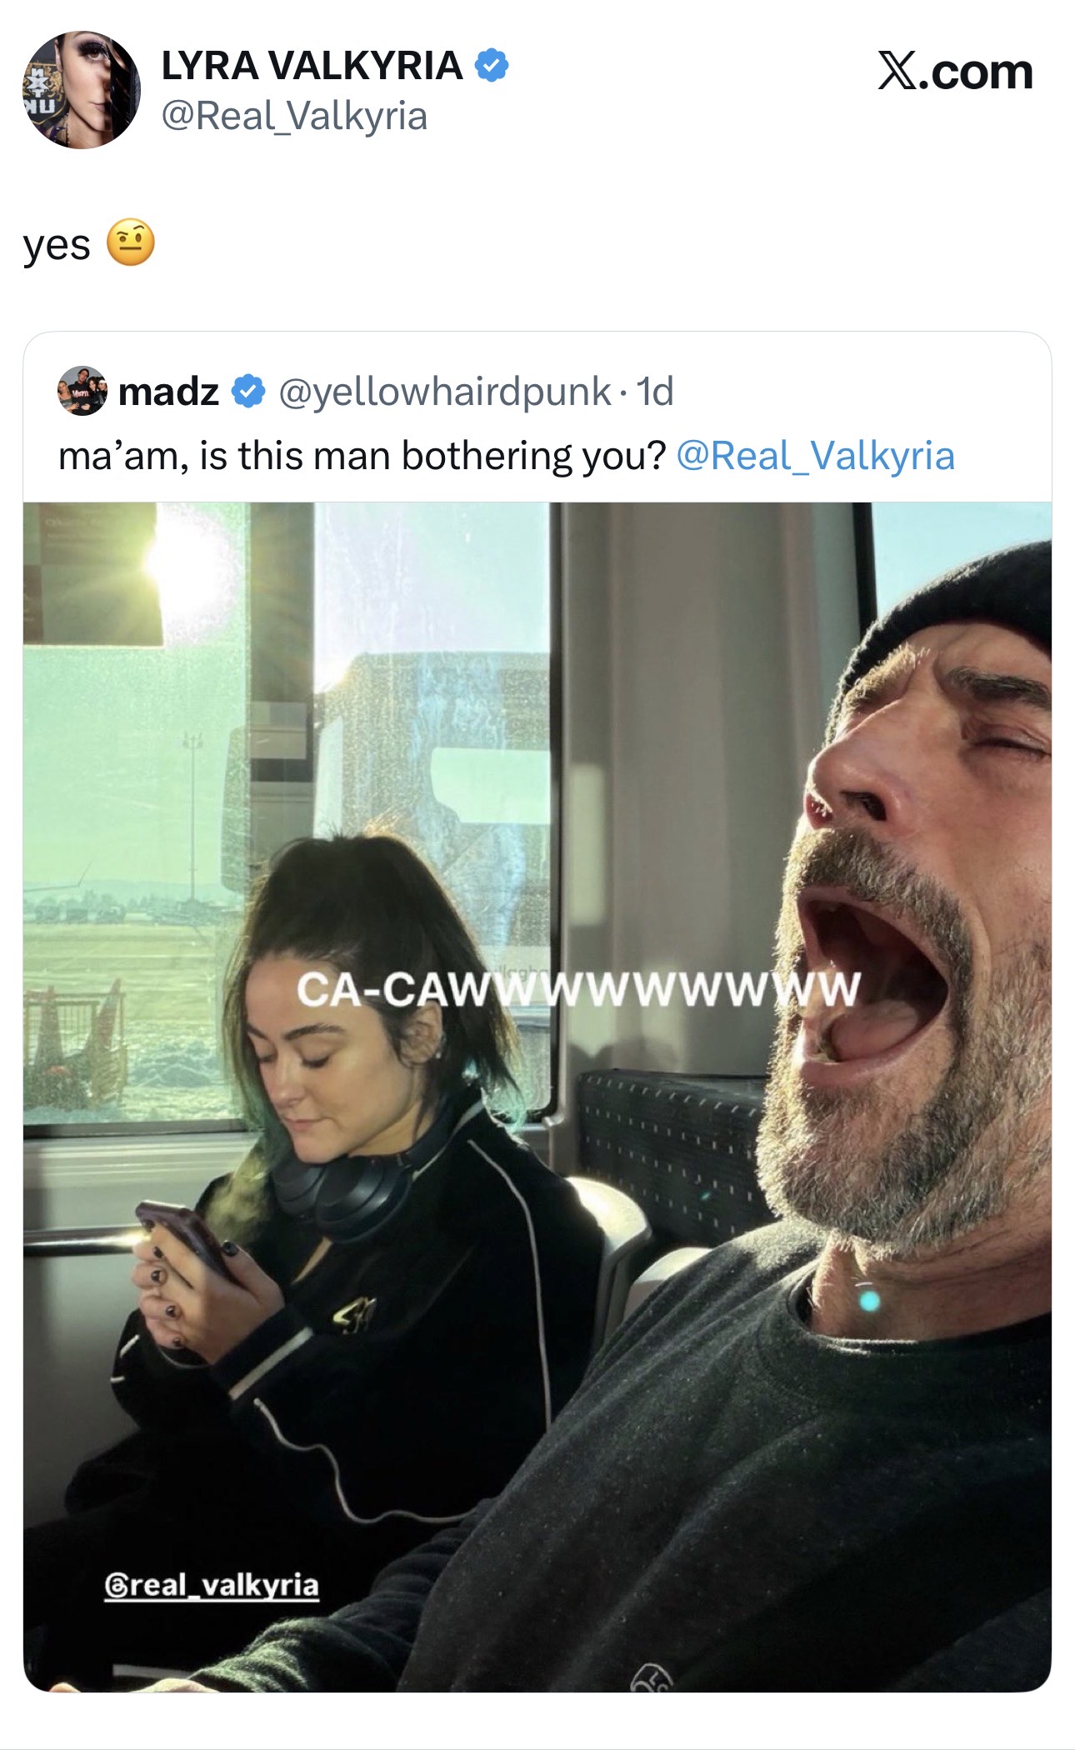Open the @Real_Valkyria handle under the name
The height and width of the screenshot is (1750, 1075).
pyautogui.click(x=294, y=115)
